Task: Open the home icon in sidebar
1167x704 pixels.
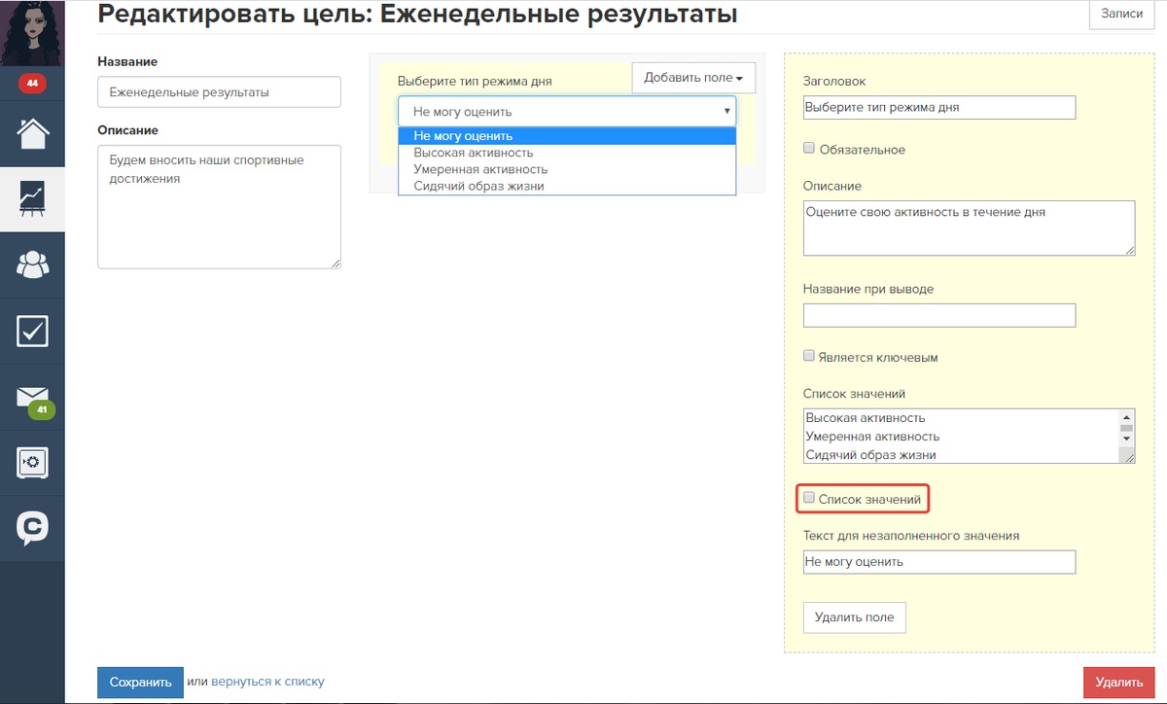Action: [x=32, y=133]
